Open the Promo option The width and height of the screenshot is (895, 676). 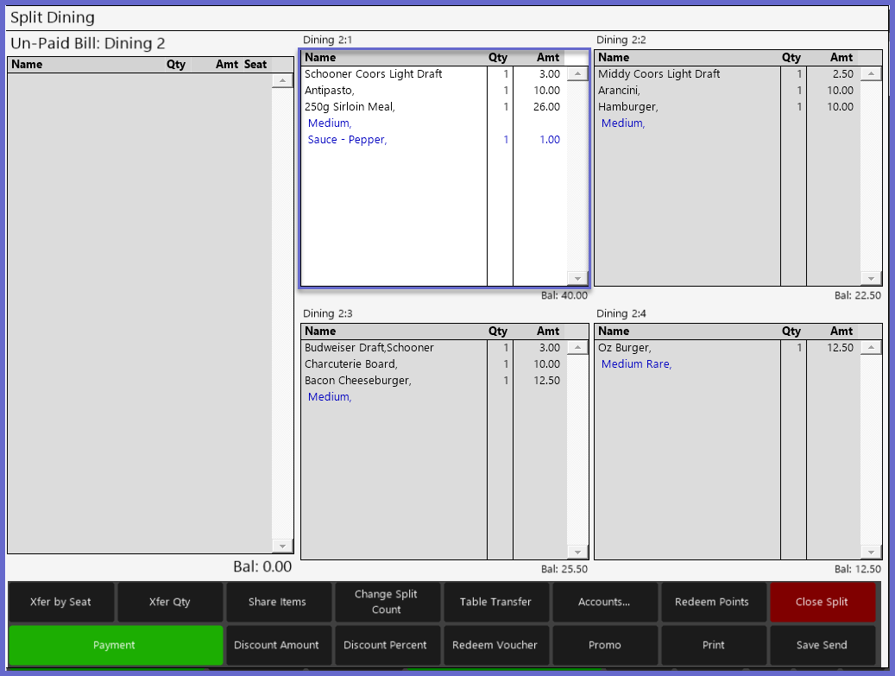pos(604,645)
